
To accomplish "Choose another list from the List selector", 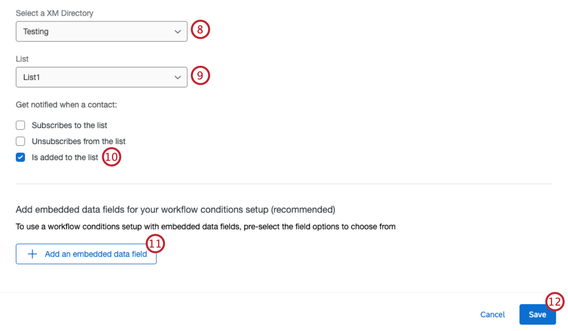I will (102, 77).
